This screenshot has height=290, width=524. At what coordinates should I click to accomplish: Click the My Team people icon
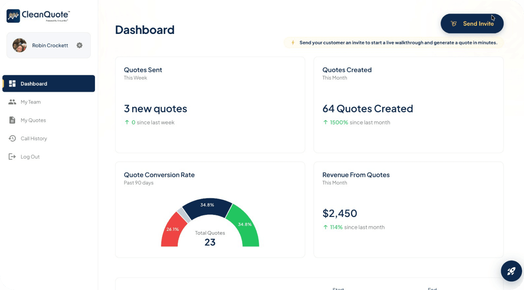coord(12,102)
